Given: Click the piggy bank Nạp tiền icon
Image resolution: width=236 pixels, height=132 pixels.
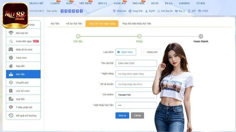Looking at the screenshot, I should pyautogui.click(x=11, y=66).
